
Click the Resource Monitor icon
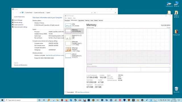76,92
